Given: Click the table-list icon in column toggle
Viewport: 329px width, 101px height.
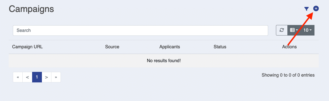Looking at the screenshot, I should point(292,30).
